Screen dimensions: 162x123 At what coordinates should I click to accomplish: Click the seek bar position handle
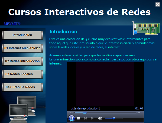pos(85,113)
